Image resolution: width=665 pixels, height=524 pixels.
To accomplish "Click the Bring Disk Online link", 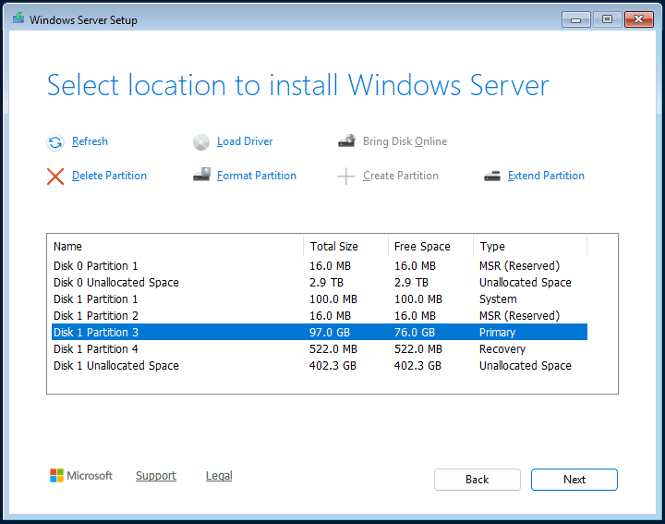I will (x=405, y=141).
